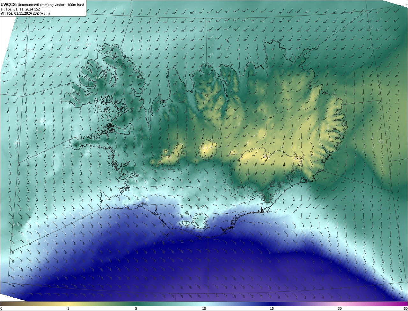Click the 7.4 value label west of Iceland
The image size is (408, 311).
click(x=39, y=132)
